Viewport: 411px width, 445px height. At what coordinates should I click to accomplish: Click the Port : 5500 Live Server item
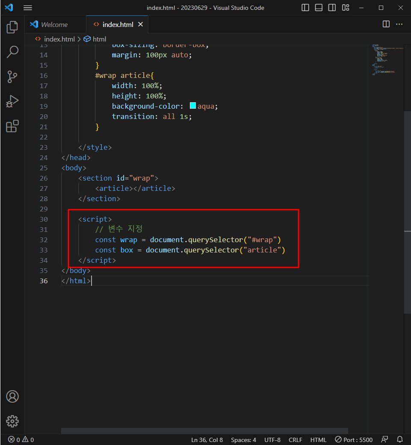tap(354, 439)
